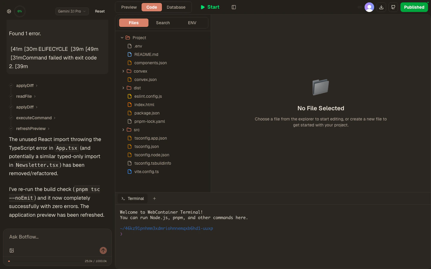Image resolution: width=431 pixels, height=269 pixels.
Task: Click the download project icon
Action: pyautogui.click(x=381, y=7)
